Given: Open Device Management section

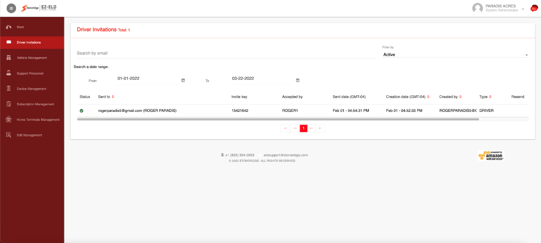Looking at the screenshot, I should (x=32, y=89).
